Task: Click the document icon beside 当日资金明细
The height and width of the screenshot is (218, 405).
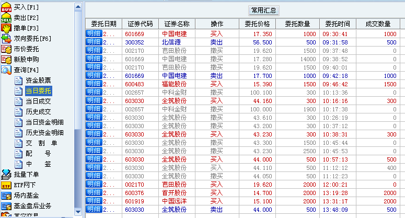Action: (x=18, y=122)
